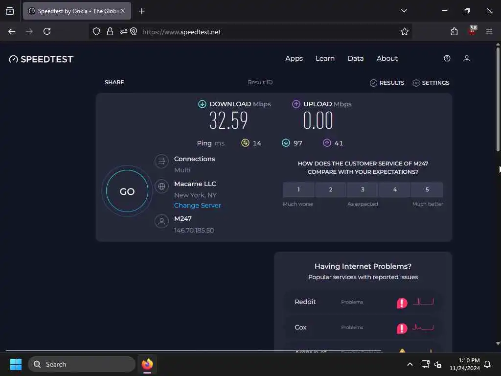The image size is (501, 376).
Task: Click the Reddit red alert icon
Action: [x=402, y=303]
